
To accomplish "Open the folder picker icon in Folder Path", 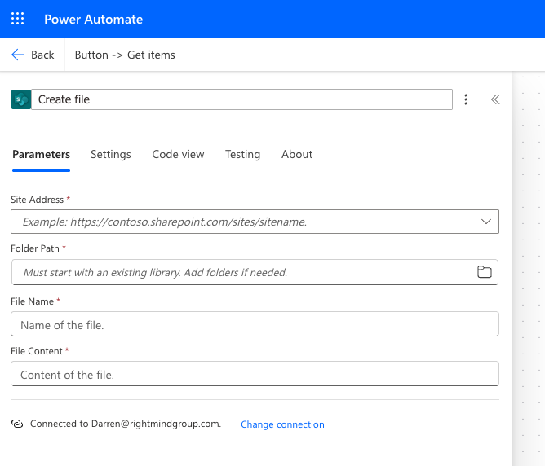I will tap(484, 272).
